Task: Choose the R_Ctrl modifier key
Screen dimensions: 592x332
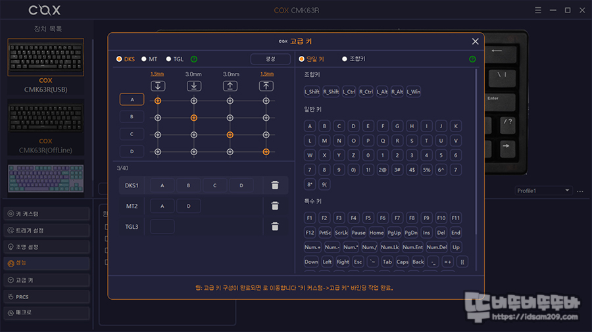Action: tap(366, 91)
